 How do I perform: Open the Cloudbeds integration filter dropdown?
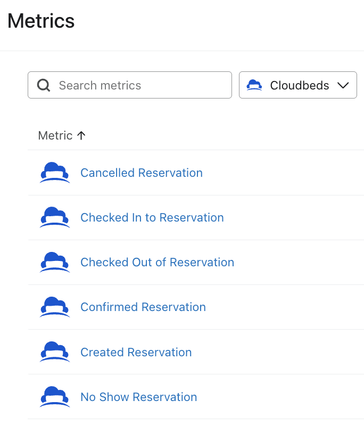click(x=298, y=85)
